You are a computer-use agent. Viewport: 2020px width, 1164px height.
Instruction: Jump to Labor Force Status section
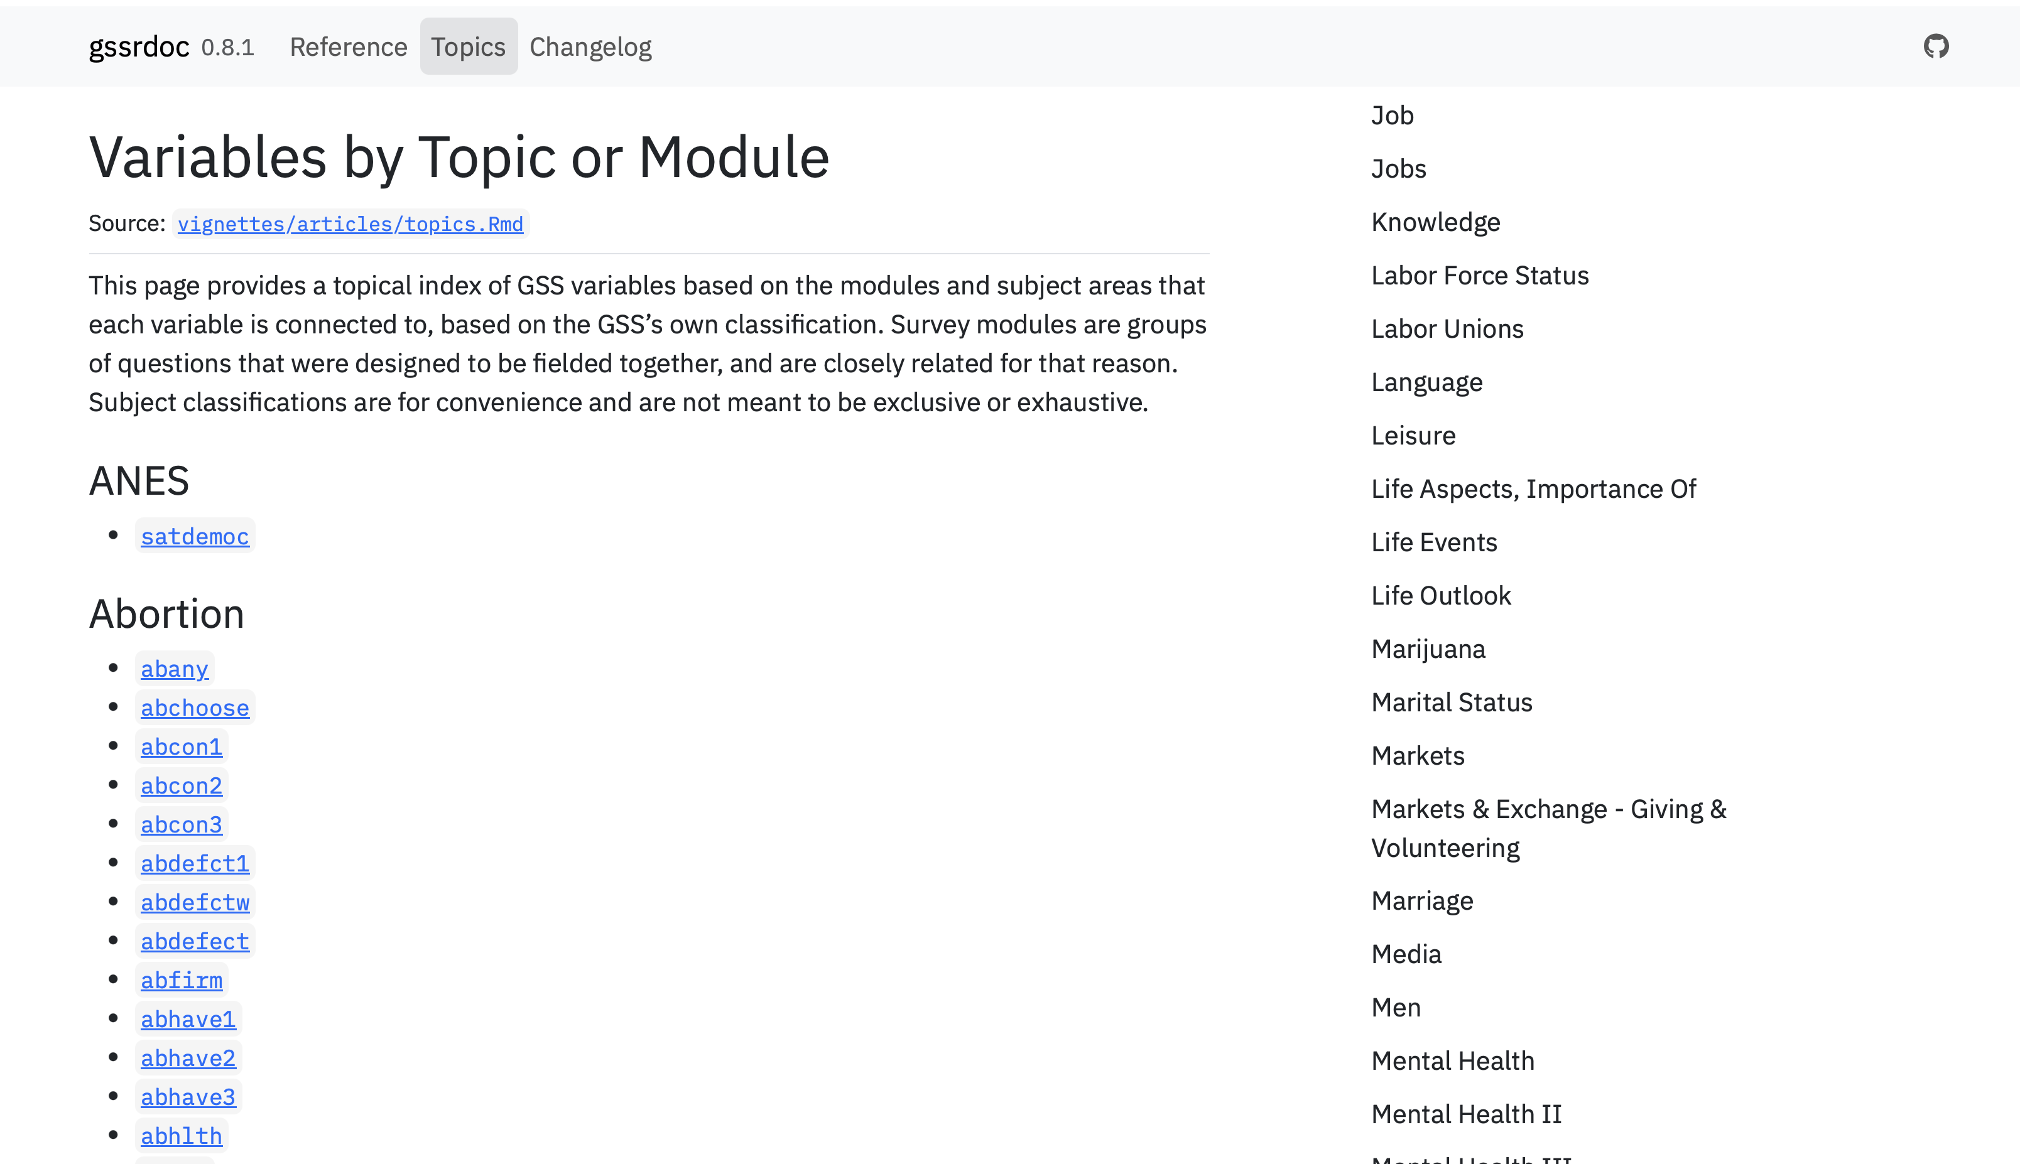[1479, 275]
